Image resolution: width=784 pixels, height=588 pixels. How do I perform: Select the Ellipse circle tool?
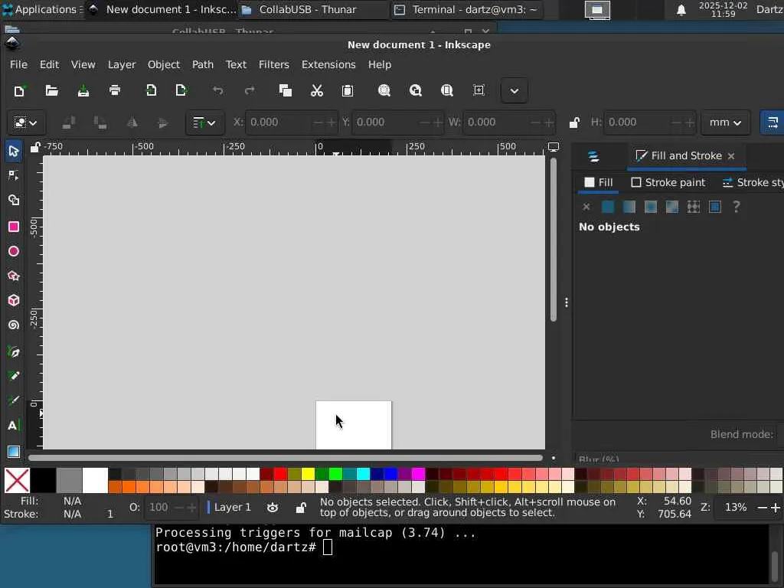[x=14, y=251]
